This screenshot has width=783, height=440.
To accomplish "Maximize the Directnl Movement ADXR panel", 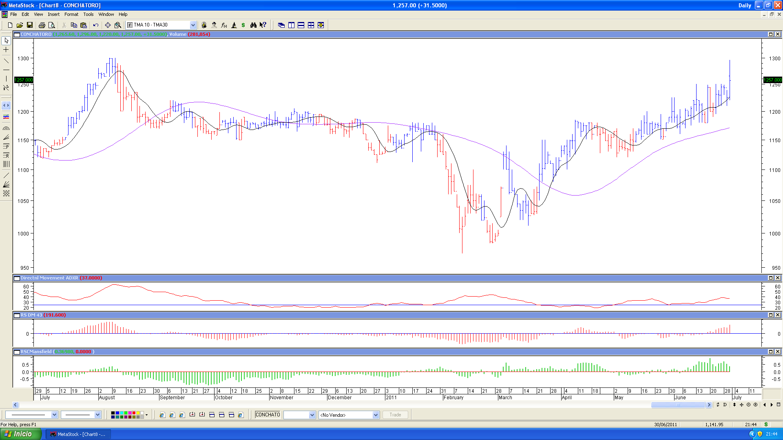I will (x=771, y=278).
